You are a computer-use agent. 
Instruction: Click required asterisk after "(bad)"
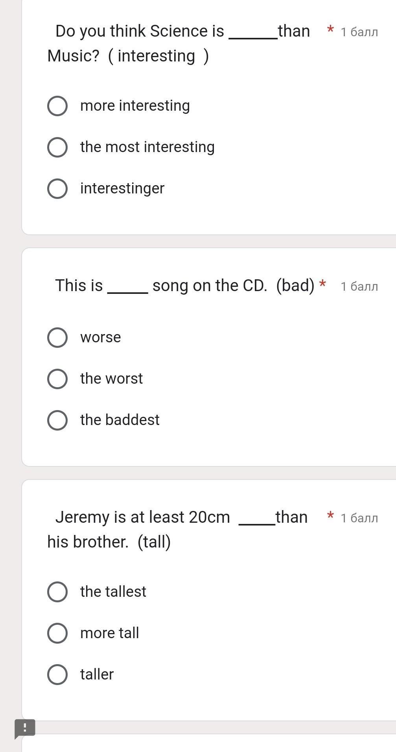tap(323, 284)
